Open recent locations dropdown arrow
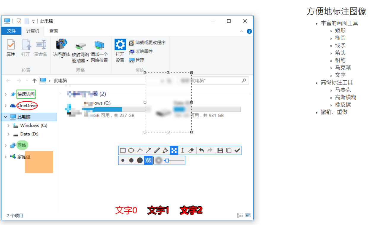 (x=27, y=81)
